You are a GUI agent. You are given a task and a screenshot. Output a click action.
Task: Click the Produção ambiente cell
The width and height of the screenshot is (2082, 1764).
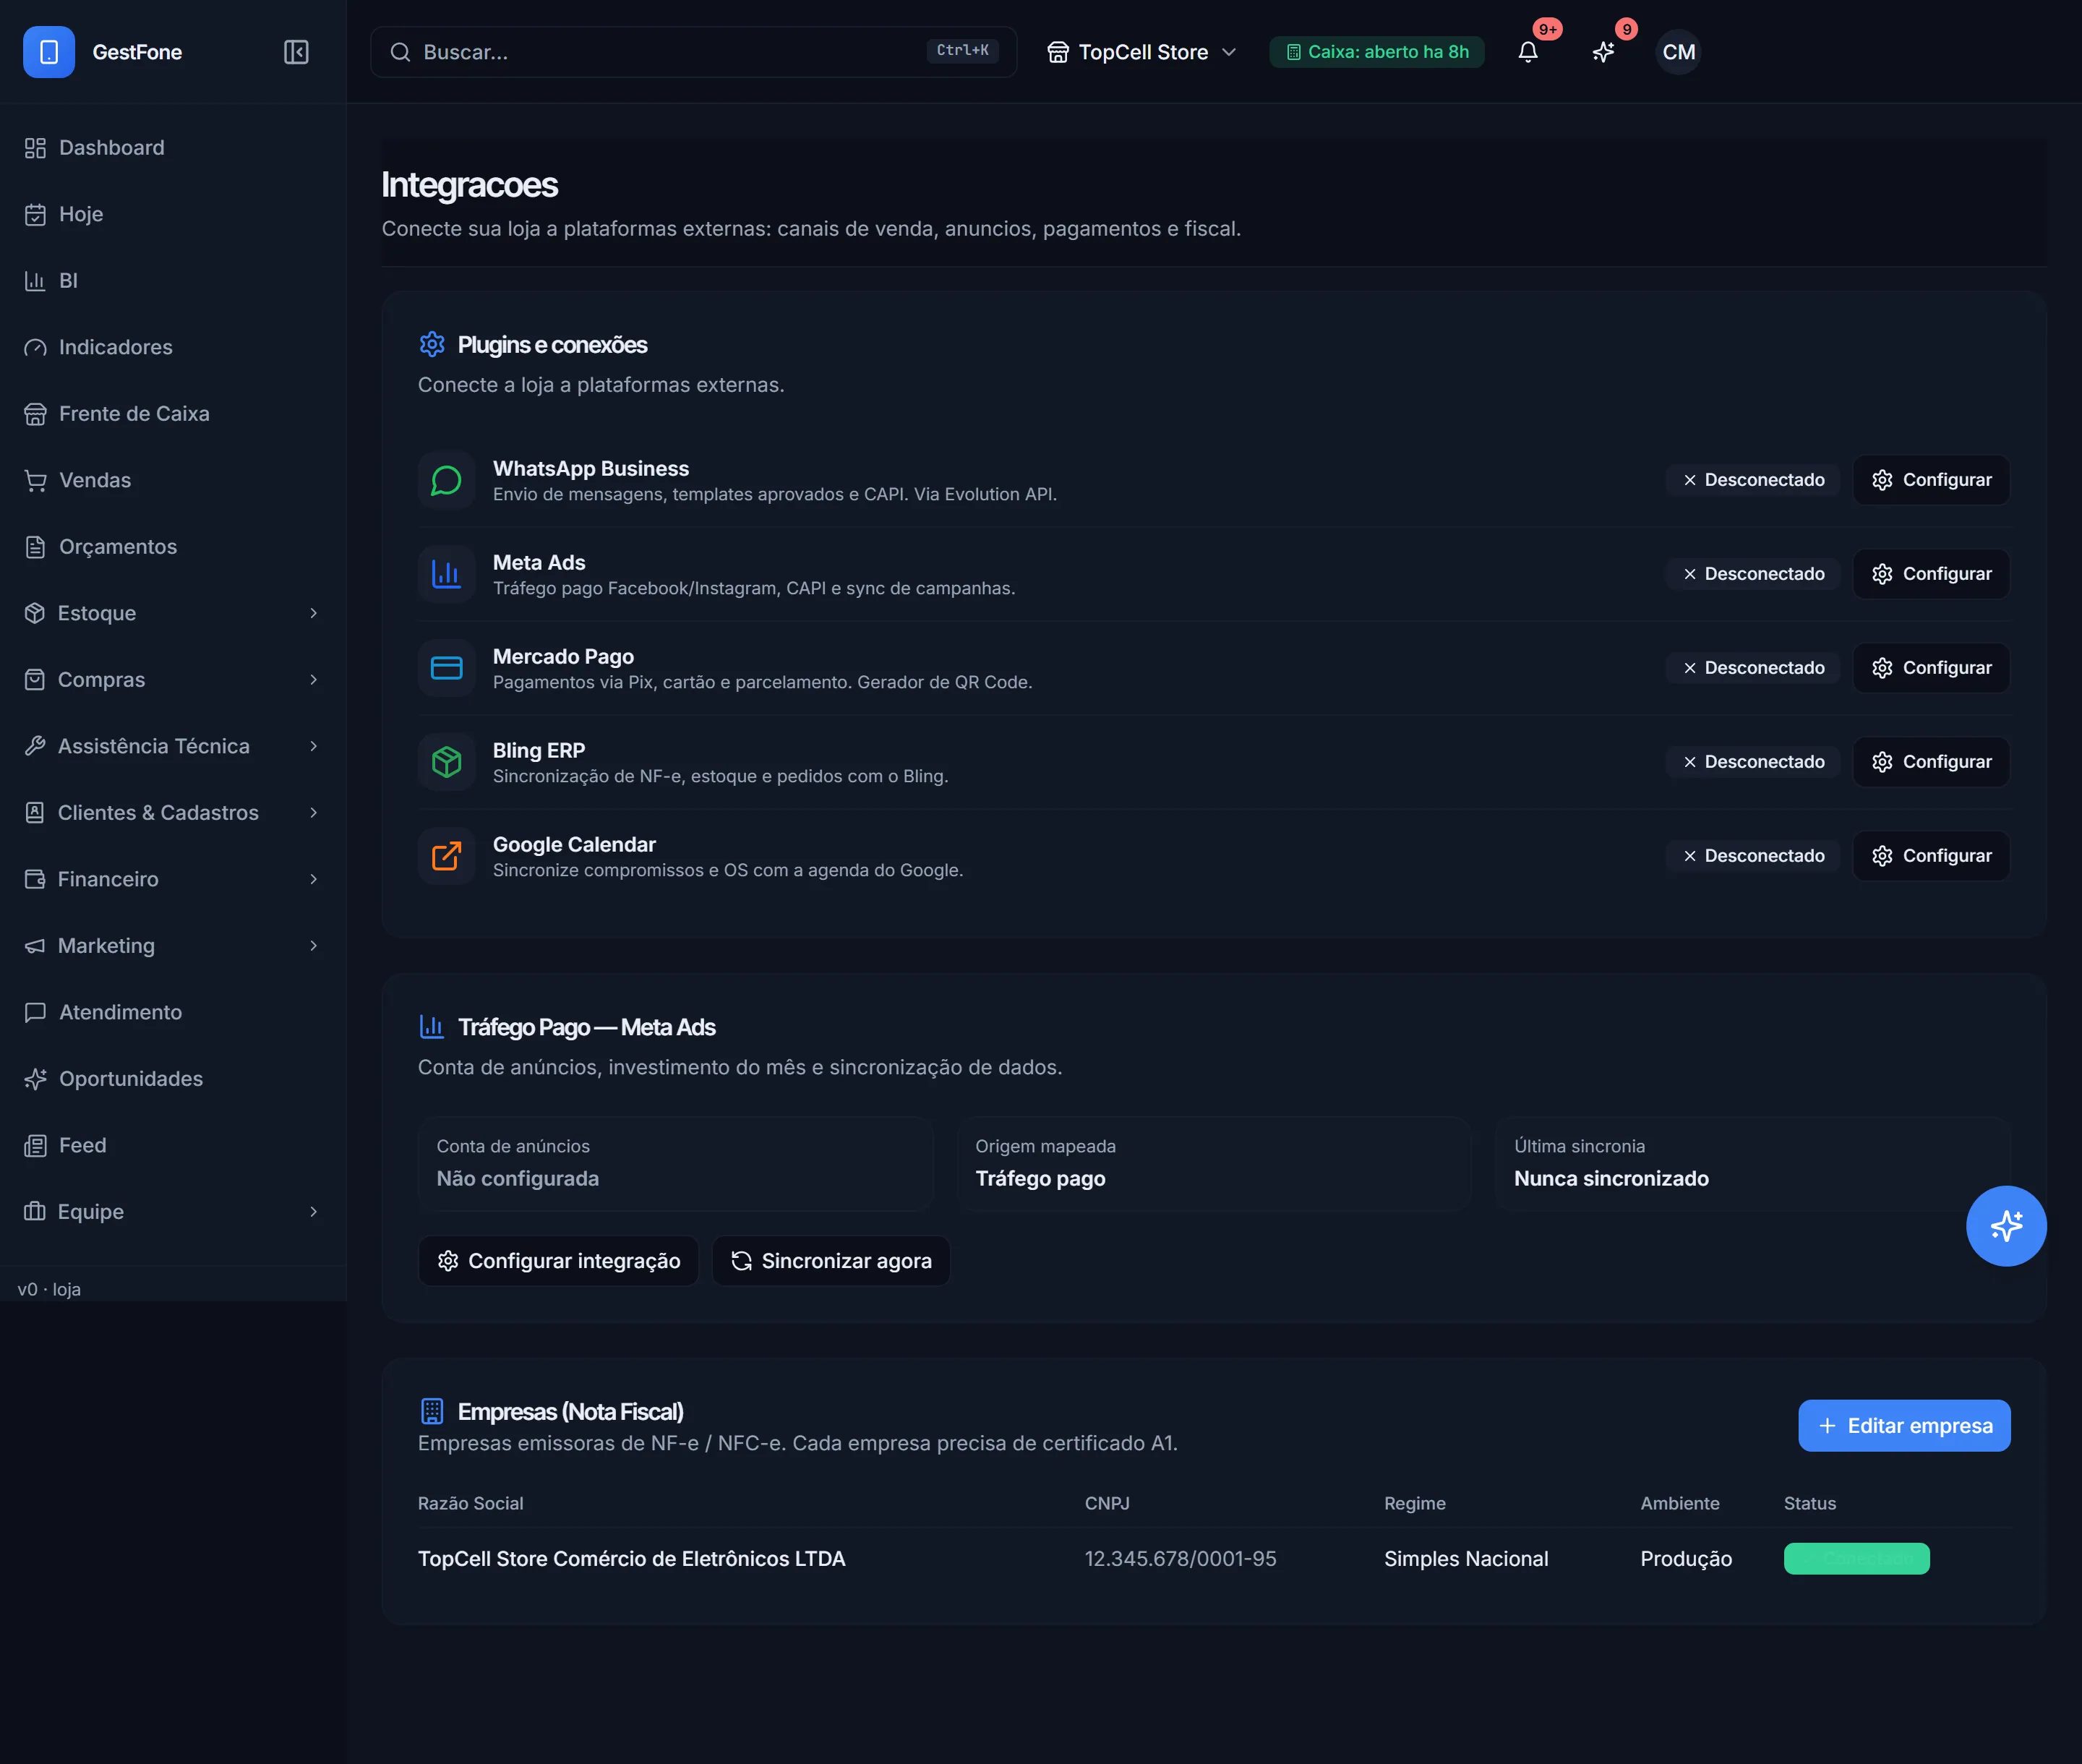(1686, 1559)
